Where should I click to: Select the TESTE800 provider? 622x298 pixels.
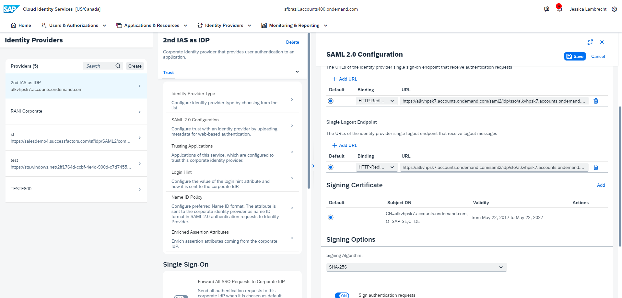tap(76, 189)
